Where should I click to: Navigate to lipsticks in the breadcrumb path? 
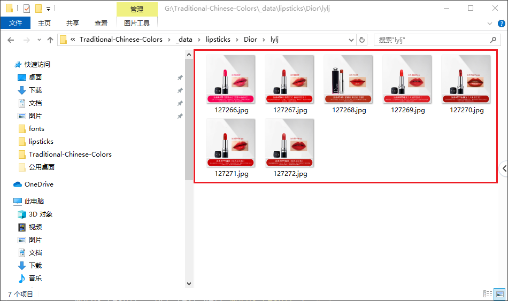point(218,40)
